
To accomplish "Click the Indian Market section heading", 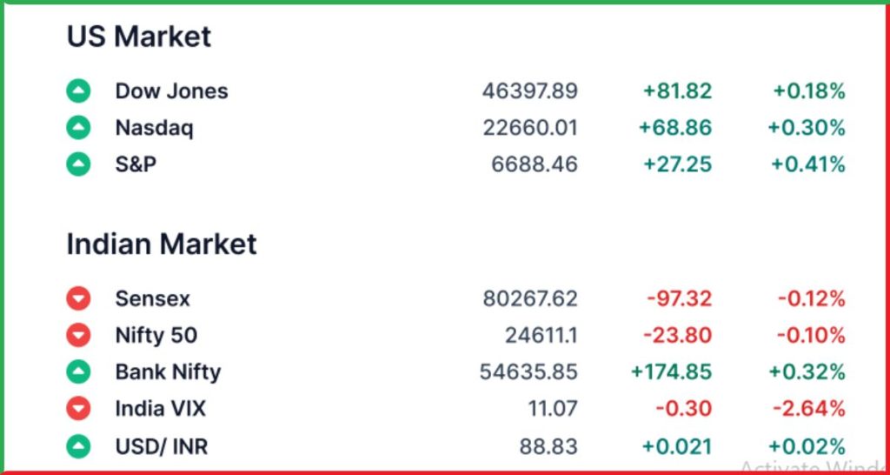I will click(x=162, y=244).
